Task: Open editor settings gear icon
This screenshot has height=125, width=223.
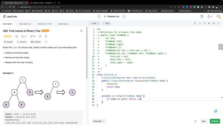Action: point(214,23)
